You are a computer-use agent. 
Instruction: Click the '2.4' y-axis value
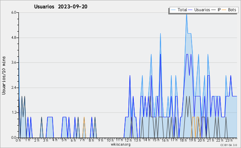tap(14, 88)
